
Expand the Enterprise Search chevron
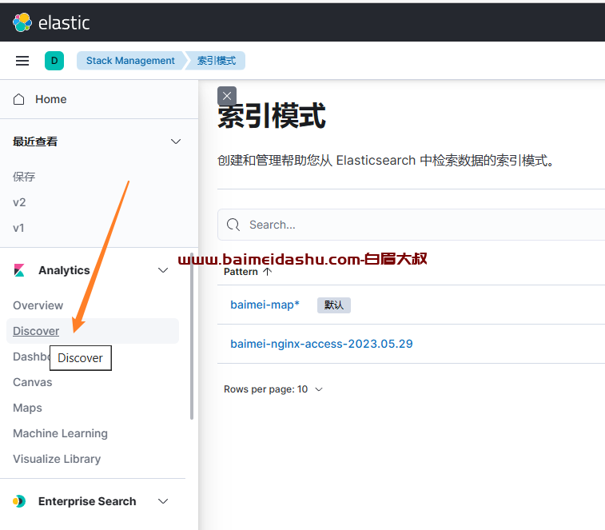[163, 501]
